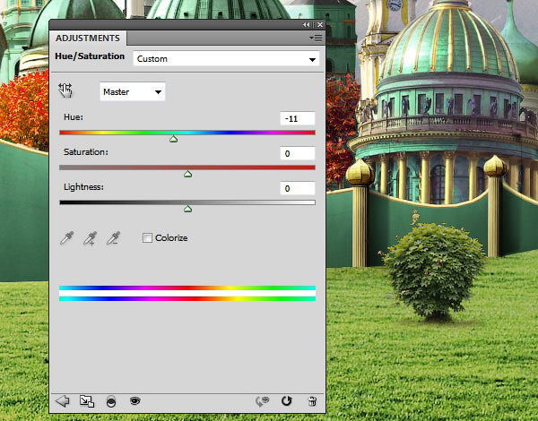This screenshot has width=538, height=421.
Task: Select the Eyedropper tool
Action: pos(66,238)
